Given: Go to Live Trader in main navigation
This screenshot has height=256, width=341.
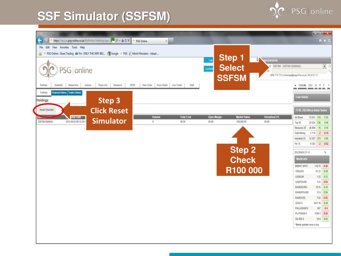Looking at the screenshot, I should pyautogui.click(x=177, y=85).
